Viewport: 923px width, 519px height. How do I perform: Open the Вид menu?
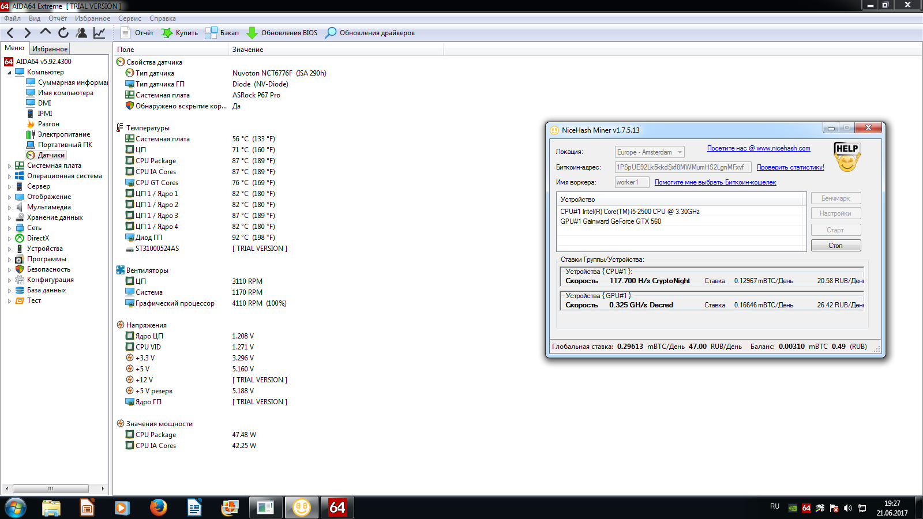35,18
